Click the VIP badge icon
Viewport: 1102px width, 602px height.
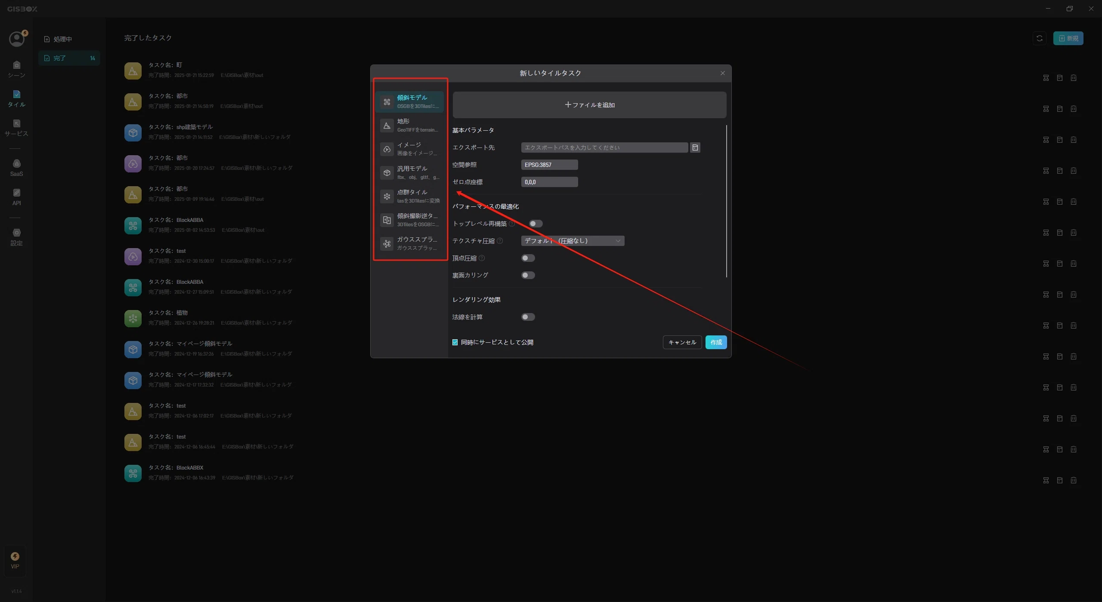click(15, 560)
